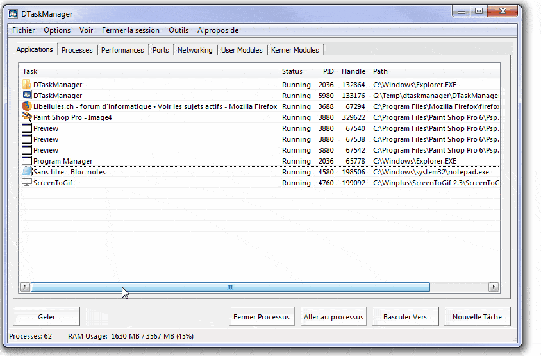
Task: Click the path C:\Windows\system32\notepad.exe
Action: tap(431, 172)
